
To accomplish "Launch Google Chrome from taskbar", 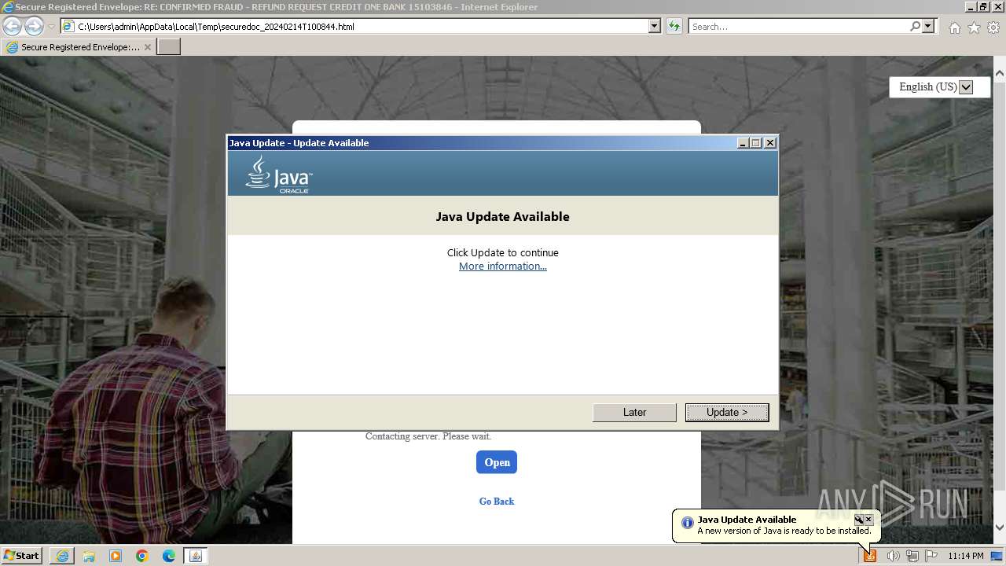I will [142, 556].
